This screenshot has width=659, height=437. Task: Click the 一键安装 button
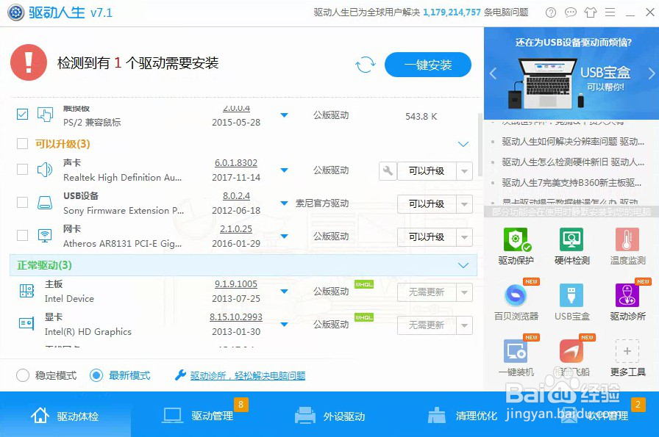pos(428,65)
